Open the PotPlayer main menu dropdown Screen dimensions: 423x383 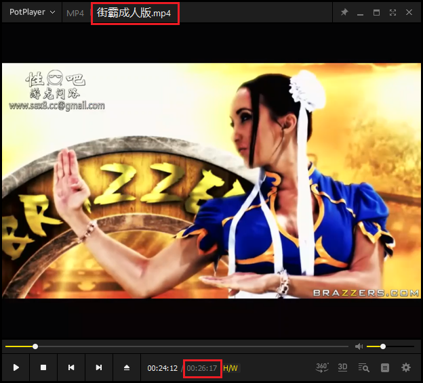(32, 12)
